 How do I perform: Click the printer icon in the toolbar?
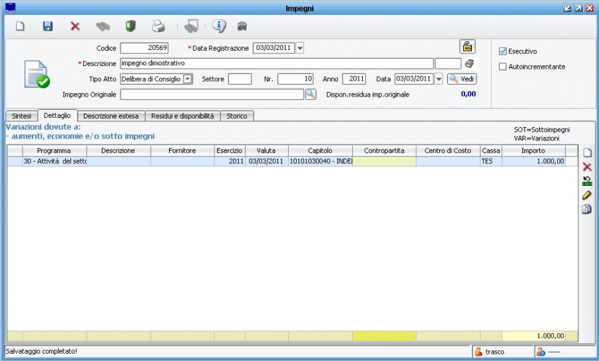158,27
